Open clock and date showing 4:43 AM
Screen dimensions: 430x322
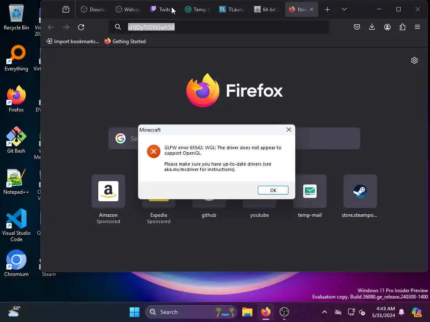383,312
